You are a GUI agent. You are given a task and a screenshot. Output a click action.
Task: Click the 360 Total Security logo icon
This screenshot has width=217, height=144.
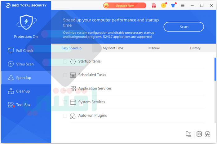(8, 6)
